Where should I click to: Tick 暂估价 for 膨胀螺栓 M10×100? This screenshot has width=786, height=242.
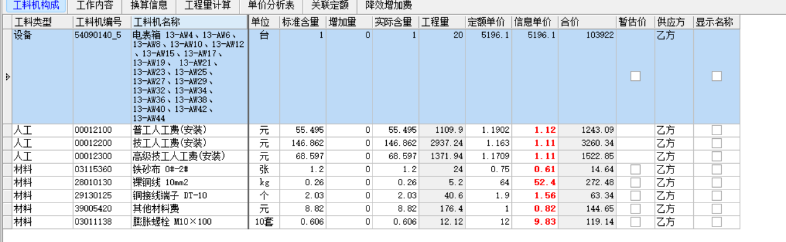(635, 222)
